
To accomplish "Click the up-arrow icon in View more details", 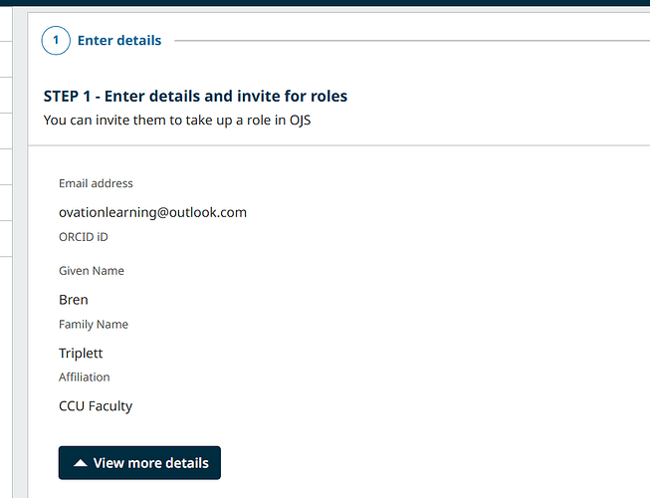I will (x=81, y=463).
